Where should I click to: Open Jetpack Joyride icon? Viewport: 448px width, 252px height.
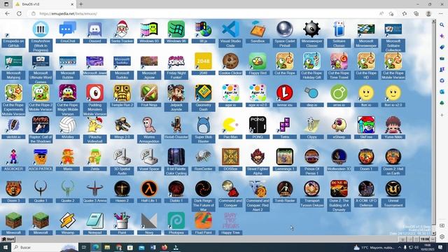pyautogui.click(x=176, y=93)
